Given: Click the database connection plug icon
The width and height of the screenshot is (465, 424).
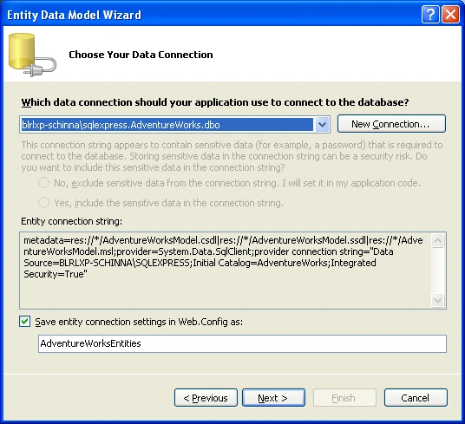Looking at the screenshot, I should tap(32, 55).
